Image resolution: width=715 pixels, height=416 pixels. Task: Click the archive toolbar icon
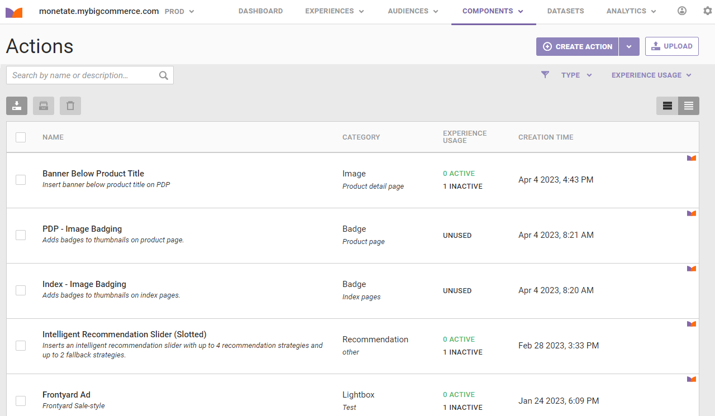(x=44, y=106)
